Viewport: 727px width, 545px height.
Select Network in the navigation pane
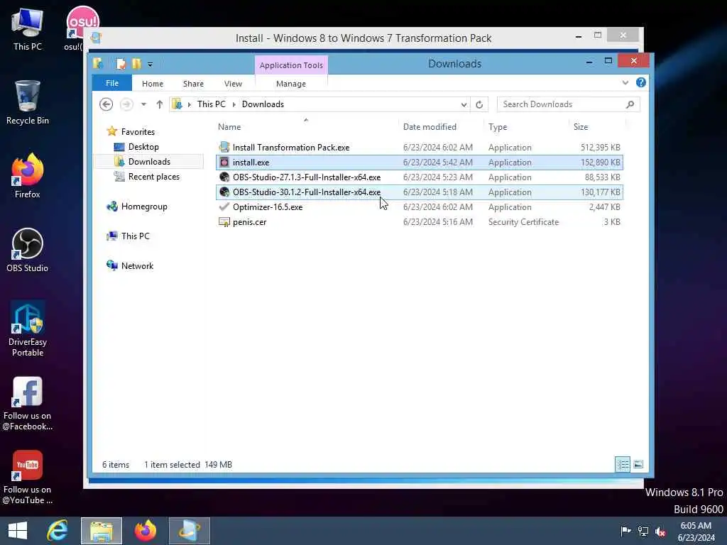(137, 265)
